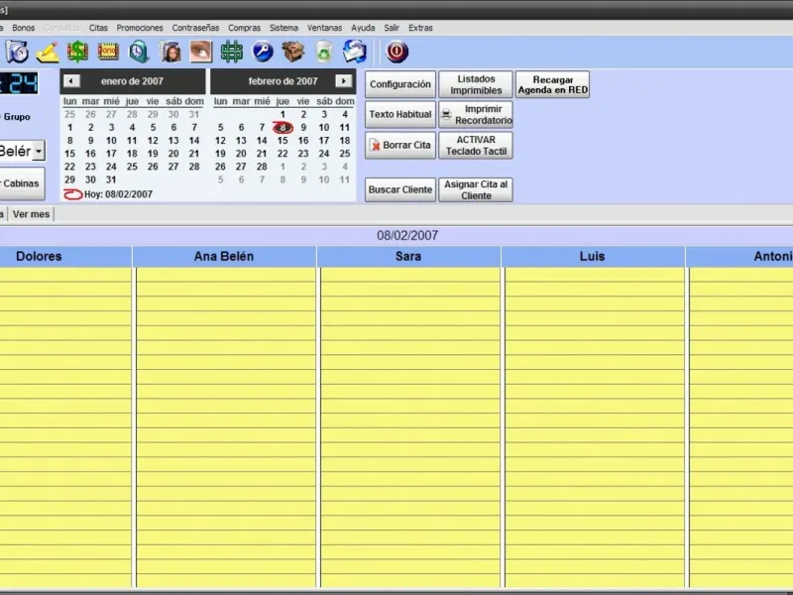Select January 15 in the calendar
This screenshot has width=793, height=595.
pyautogui.click(x=69, y=154)
